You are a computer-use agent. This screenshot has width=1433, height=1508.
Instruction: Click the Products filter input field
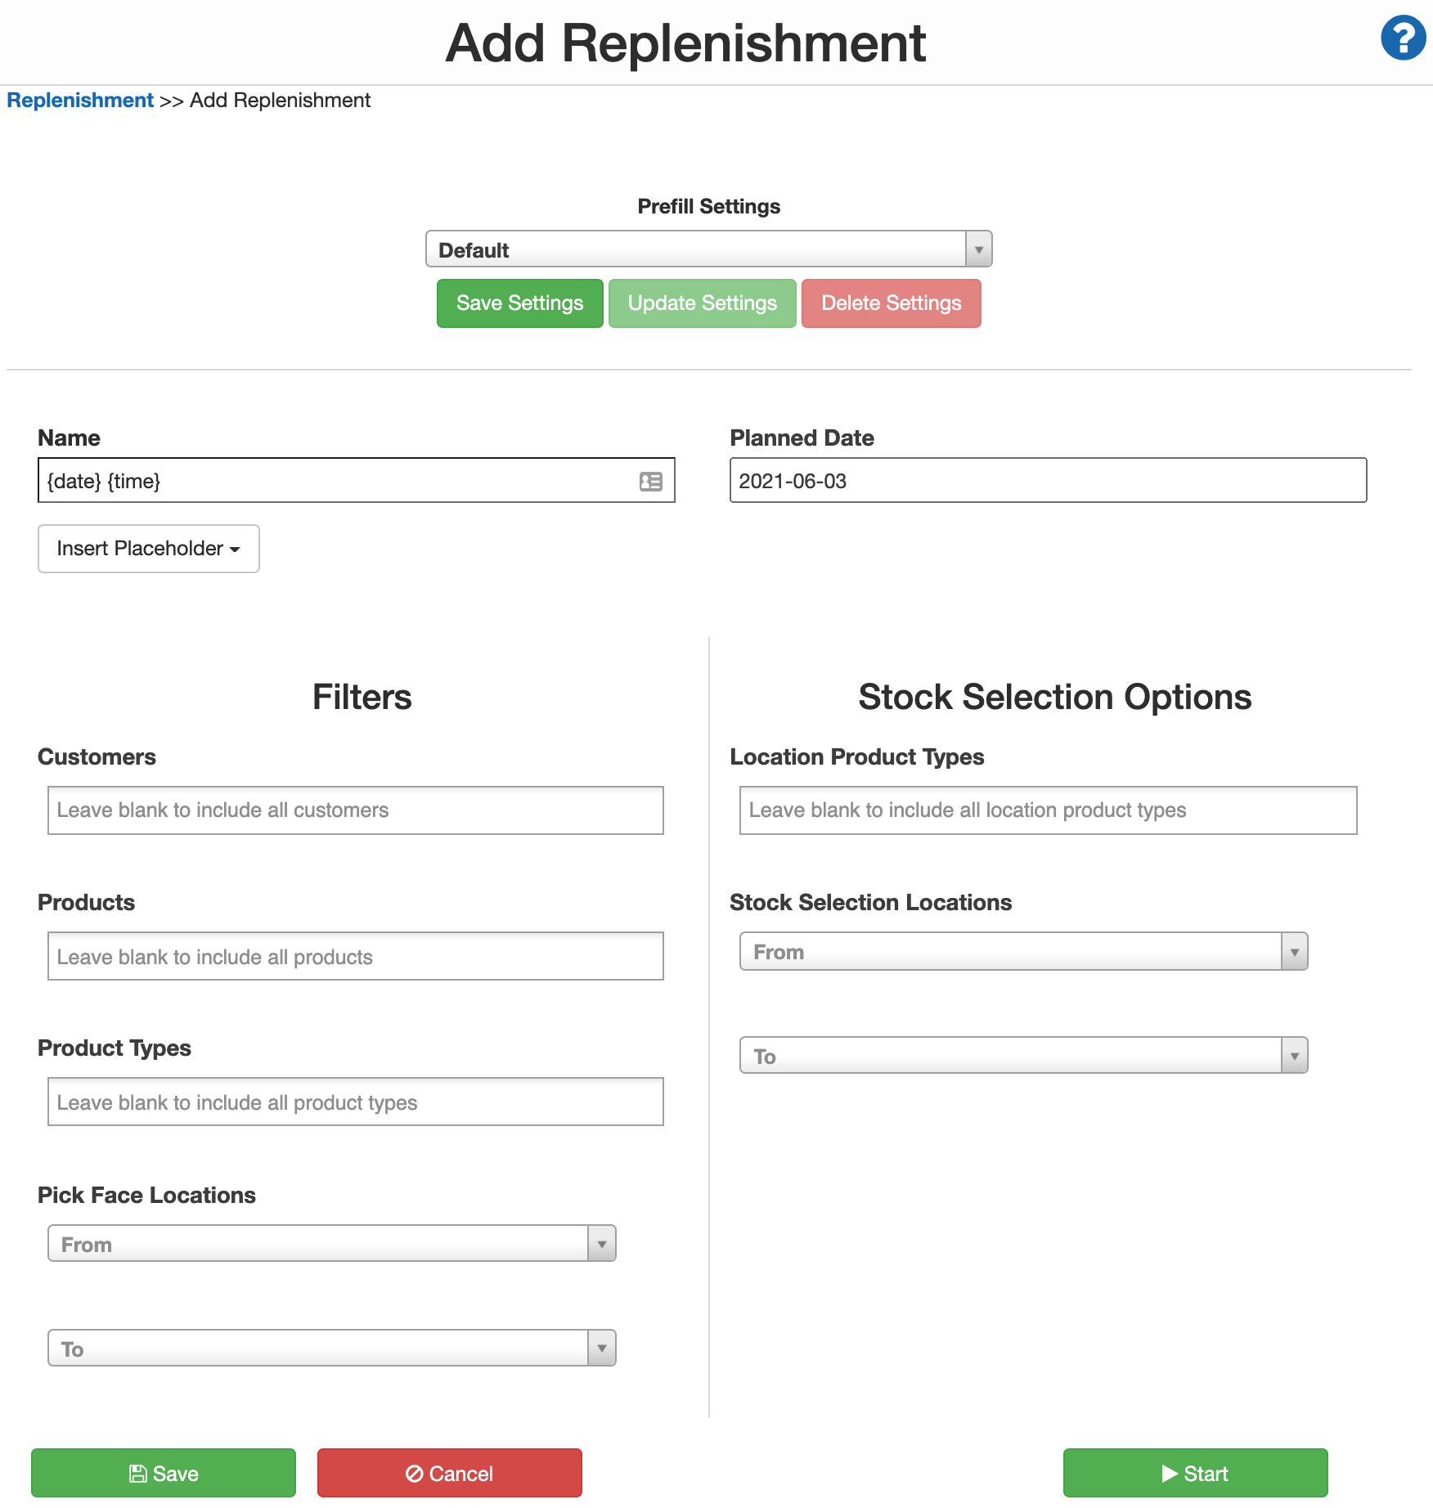tap(355, 956)
